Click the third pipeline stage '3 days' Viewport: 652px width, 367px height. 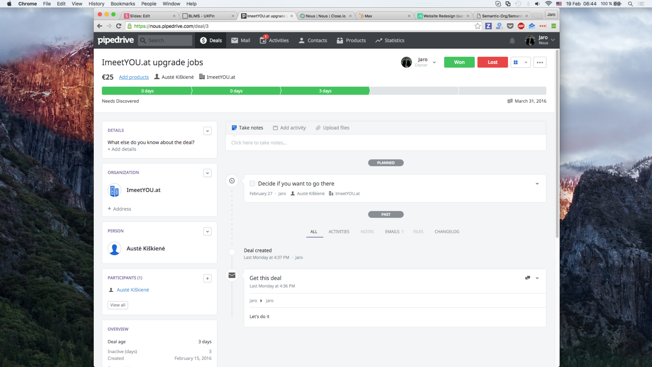325,91
